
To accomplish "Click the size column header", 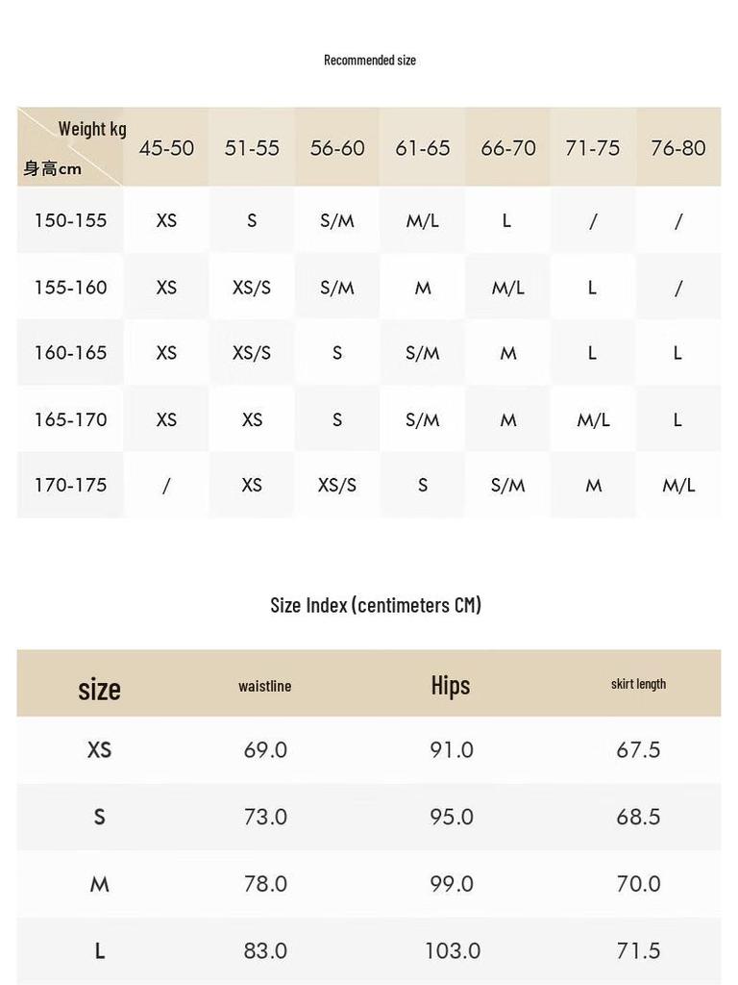I will (99, 689).
